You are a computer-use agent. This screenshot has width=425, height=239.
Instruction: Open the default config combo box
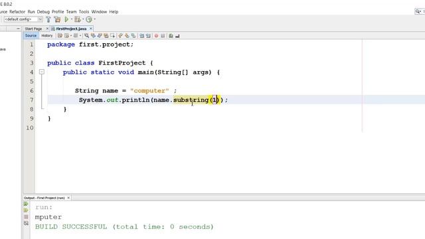coord(23,19)
